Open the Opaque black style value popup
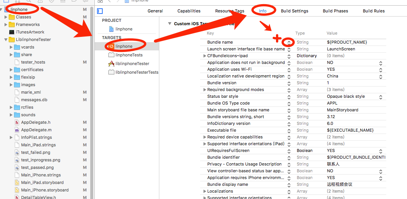 click(x=381, y=97)
